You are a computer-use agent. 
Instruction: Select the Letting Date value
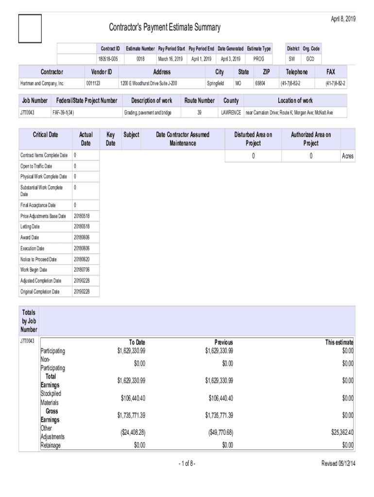point(82,227)
